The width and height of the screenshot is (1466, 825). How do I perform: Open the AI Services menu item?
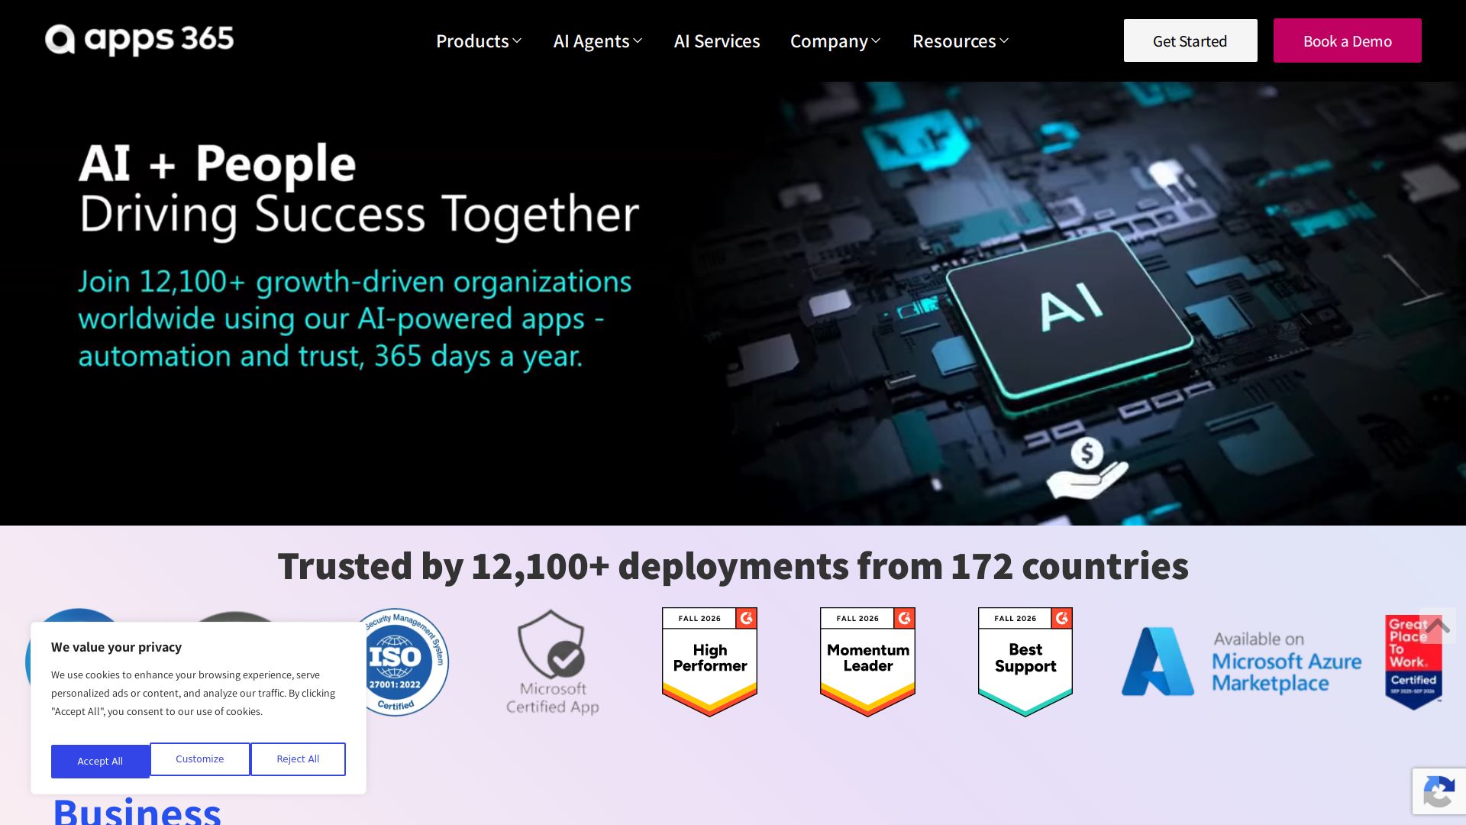(x=717, y=41)
